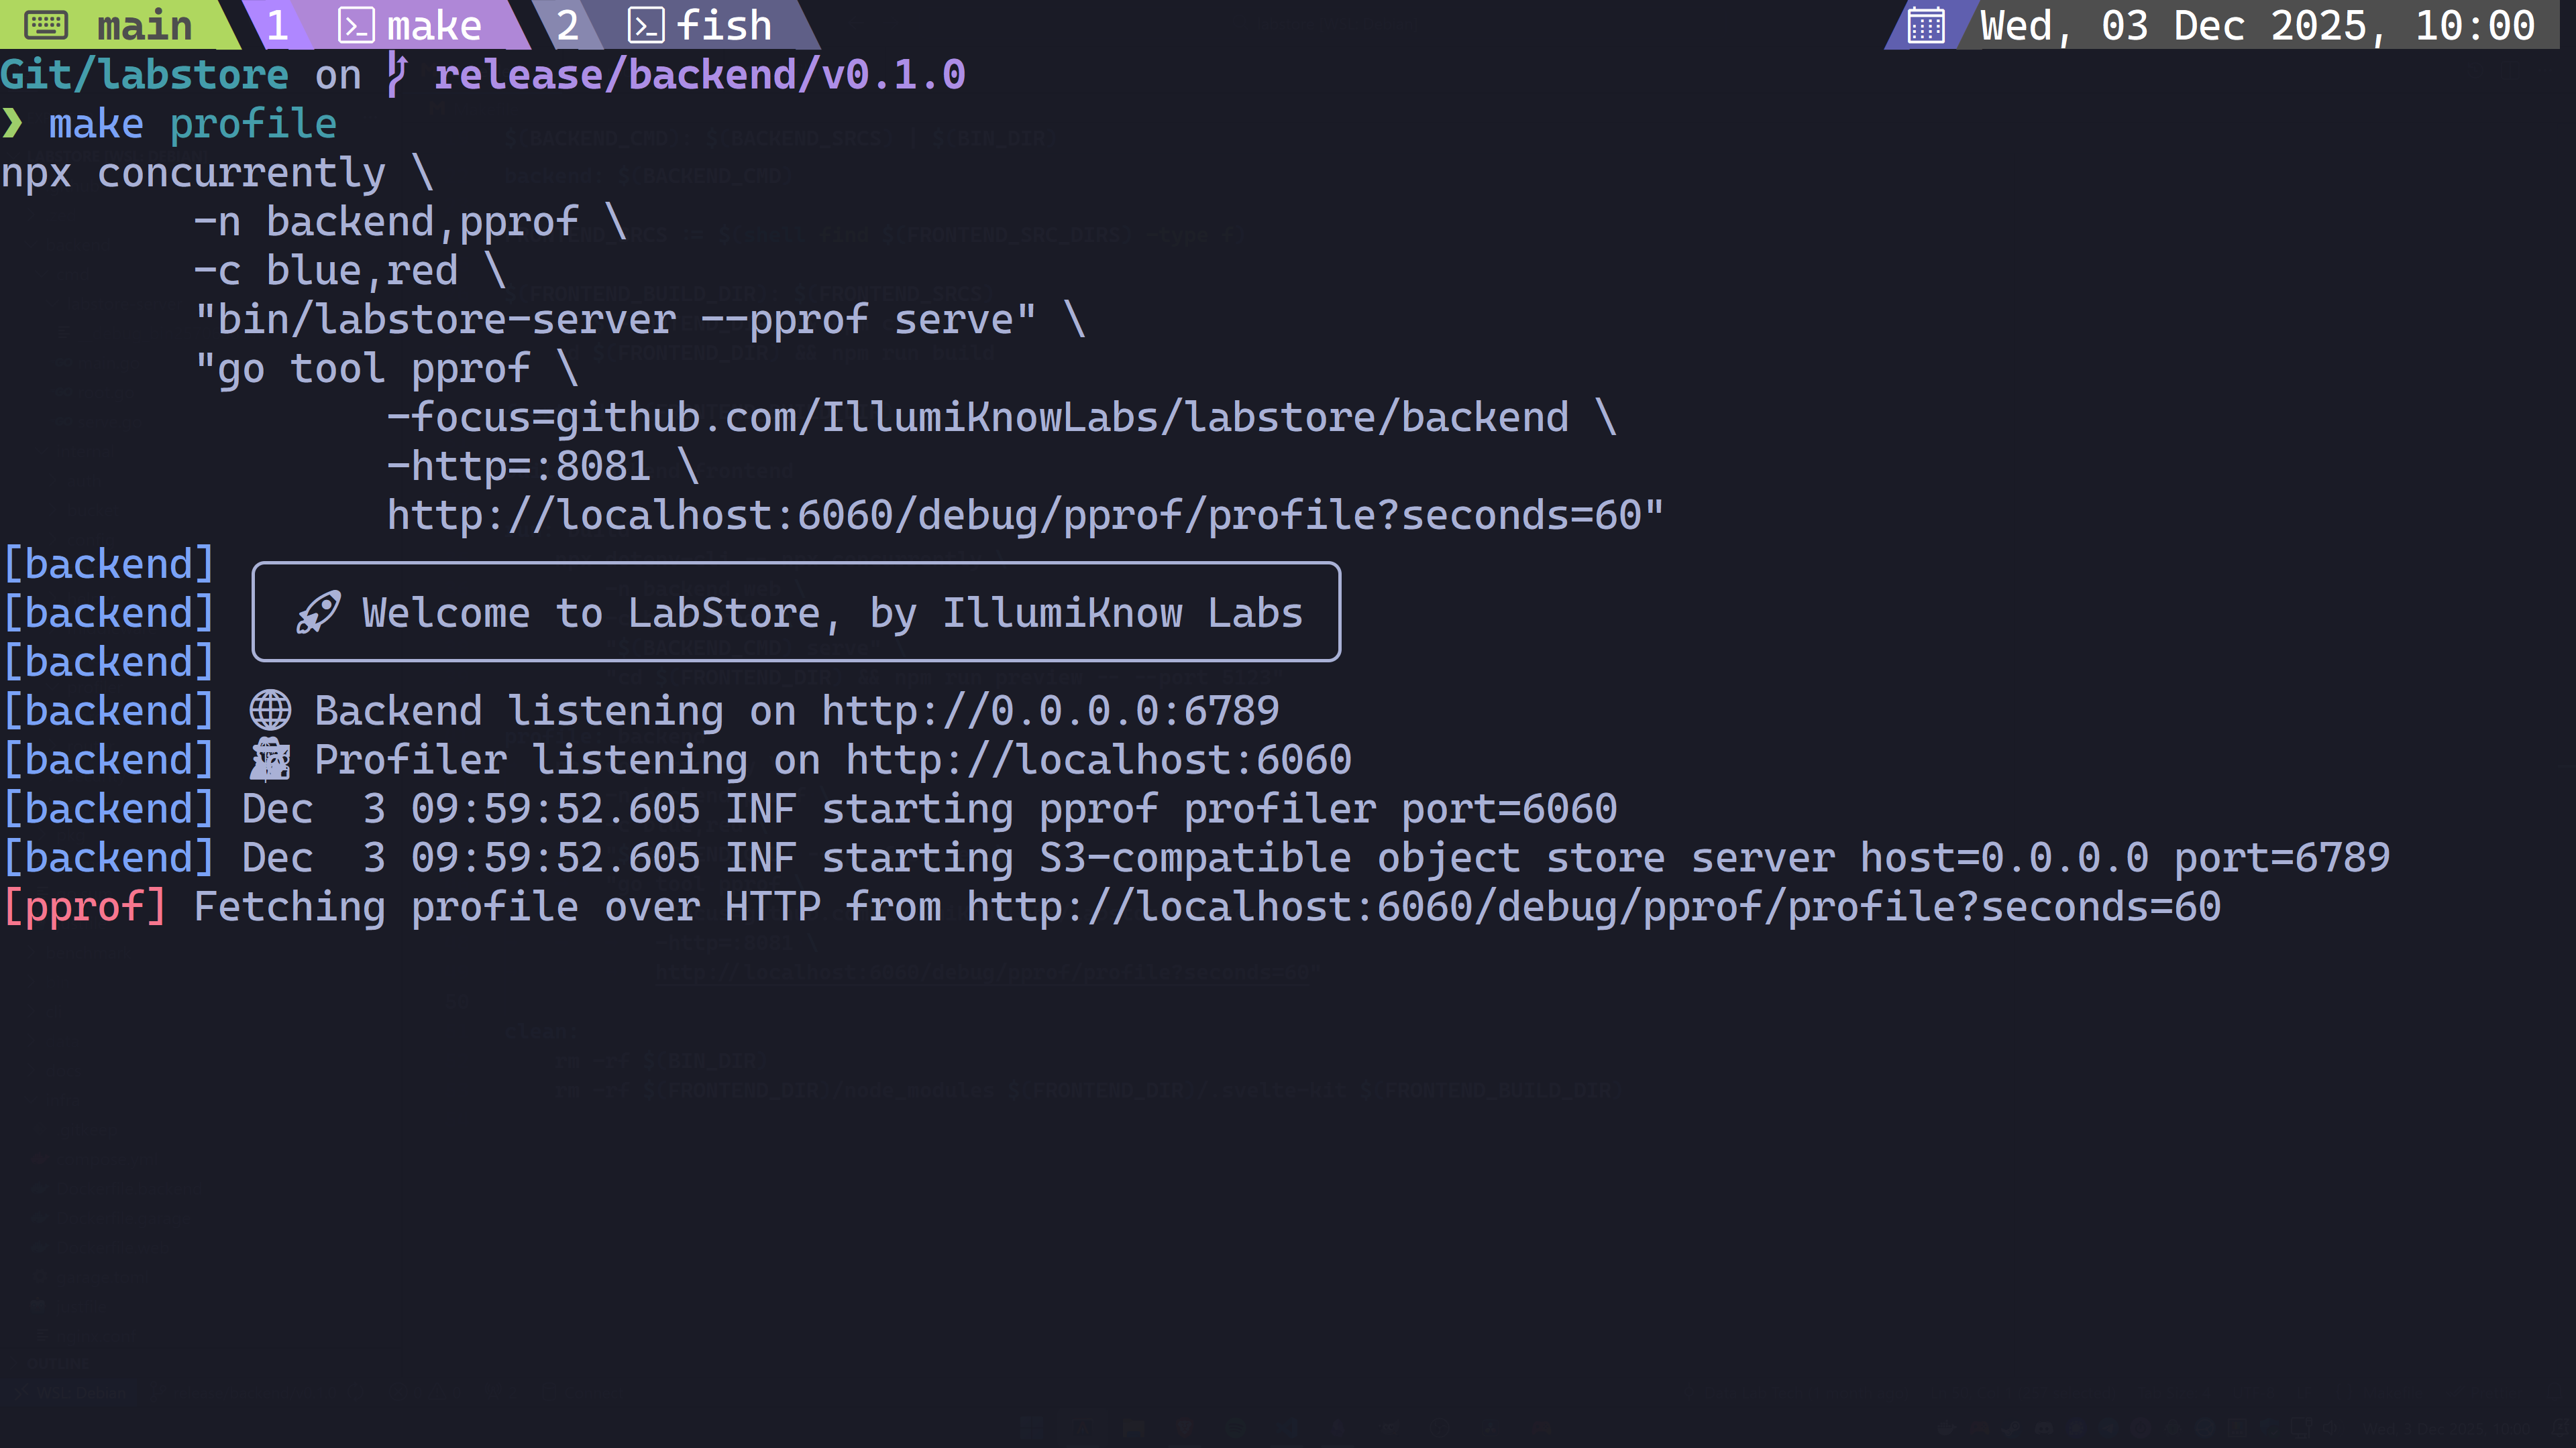Viewport: 2576px width, 1448px height.
Task: Open the Profiler listening URL http://localhost:6060
Action: point(1098,760)
